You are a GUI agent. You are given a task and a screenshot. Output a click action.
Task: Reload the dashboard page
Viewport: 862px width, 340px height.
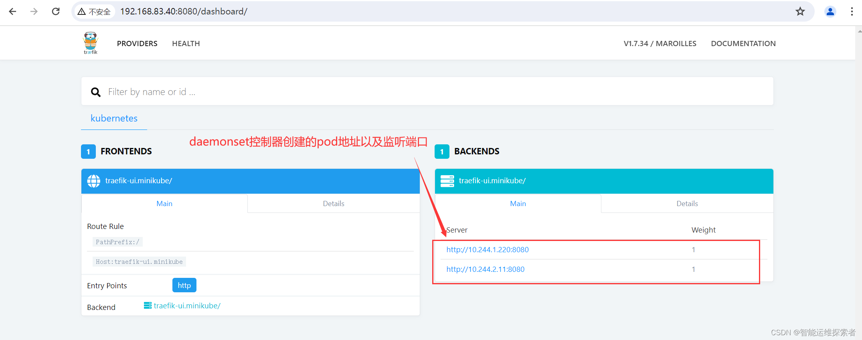[56, 12]
